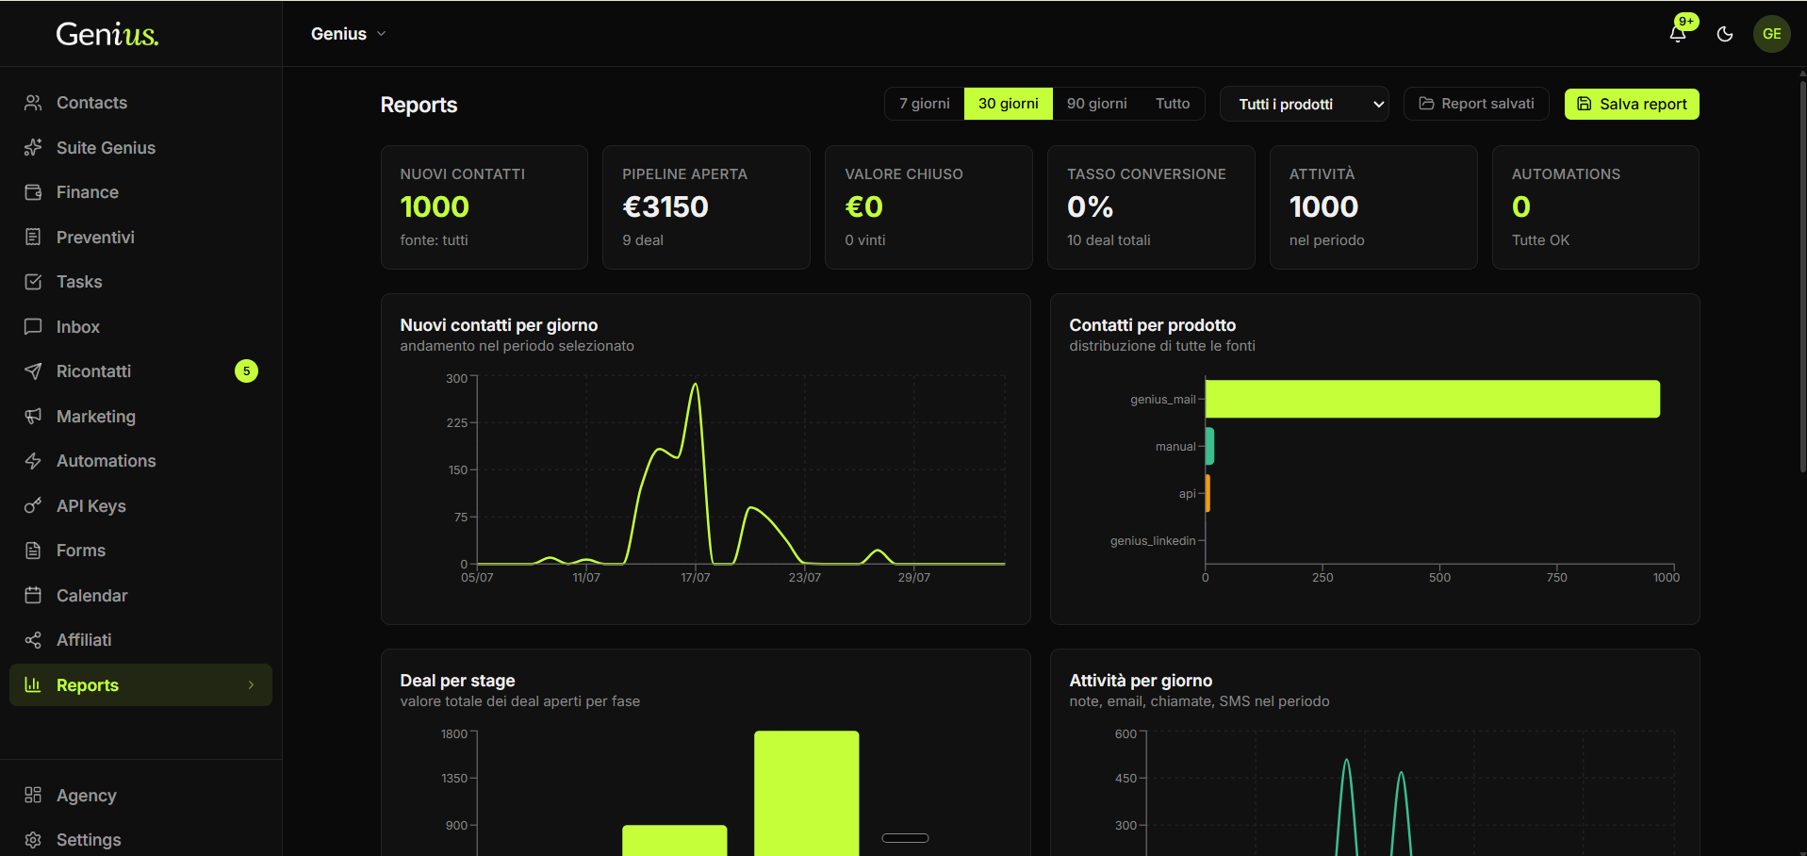The width and height of the screenshot is (1807, 856).
Task: Select the Tutto period
Action: click(1173, 104)
